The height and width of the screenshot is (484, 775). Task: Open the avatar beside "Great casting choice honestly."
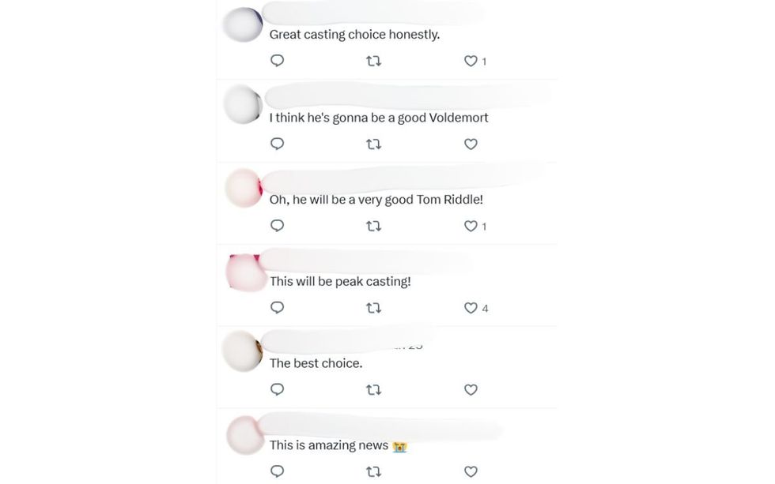coord(243,24)
